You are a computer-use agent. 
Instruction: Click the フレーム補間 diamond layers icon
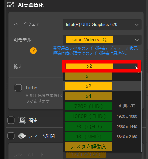coord(22,136)
